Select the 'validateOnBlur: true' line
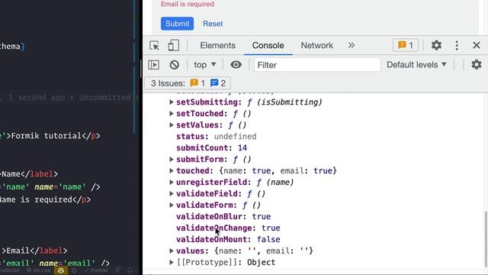This screenshot has width=488, height=275. pos(223,216)
